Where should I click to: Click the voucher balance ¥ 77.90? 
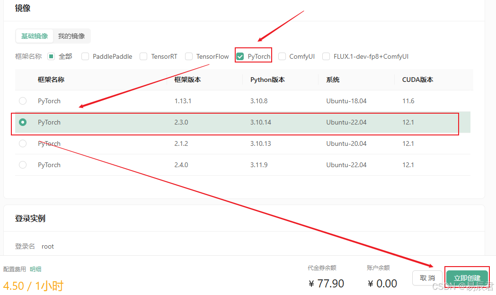click(x=326, y=283)
